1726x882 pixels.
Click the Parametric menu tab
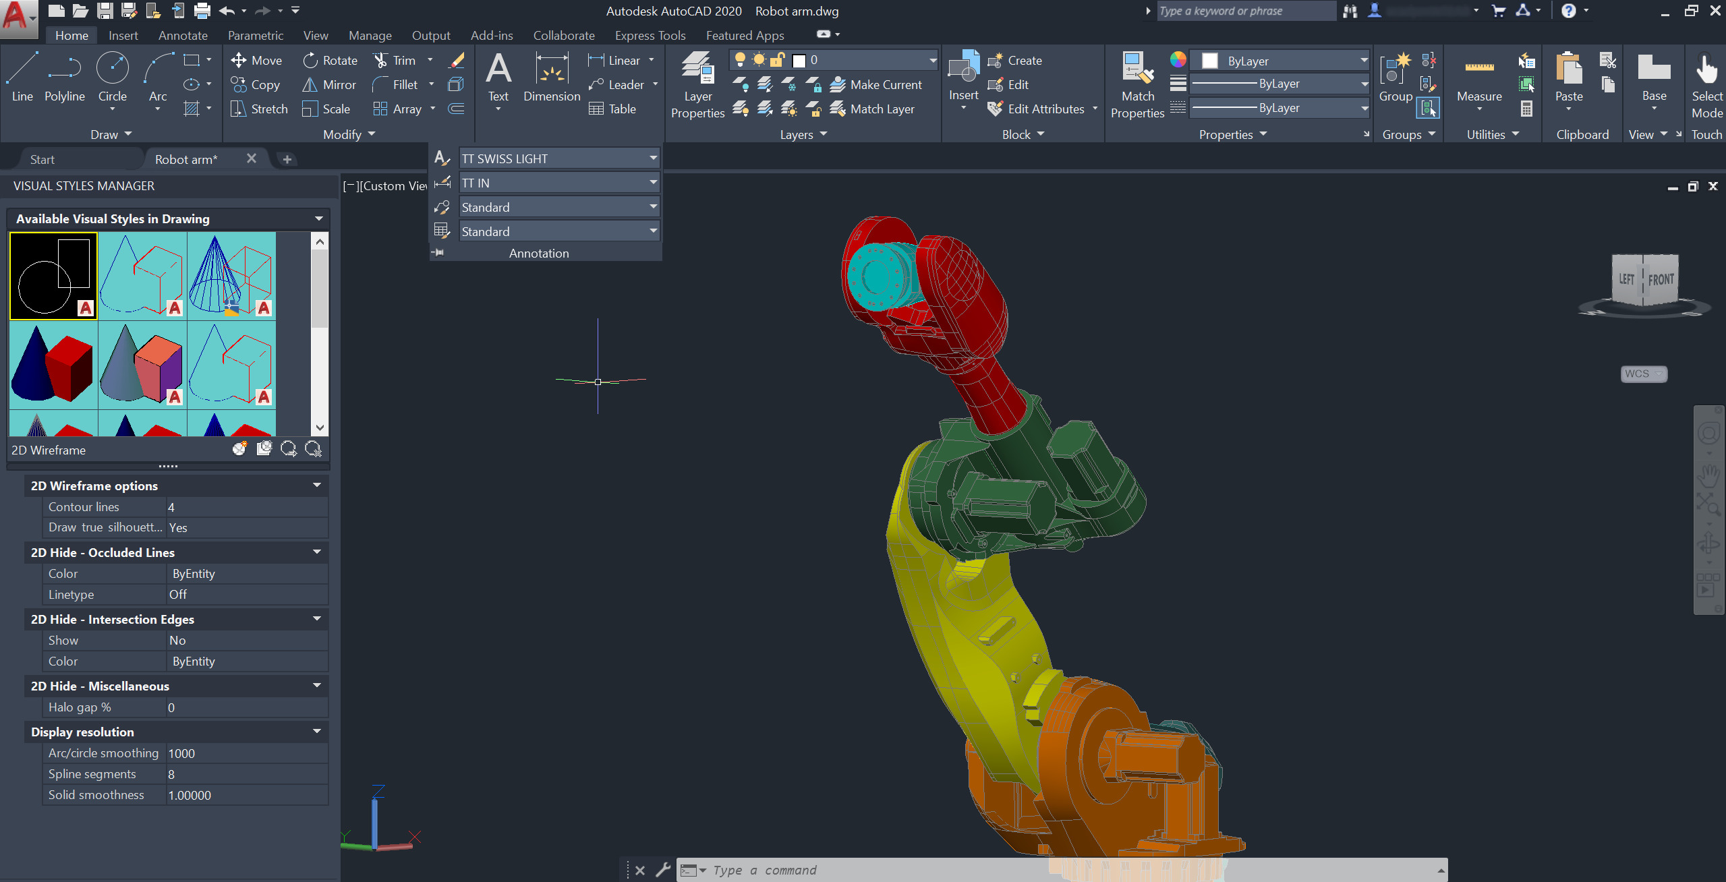point(253,36)
